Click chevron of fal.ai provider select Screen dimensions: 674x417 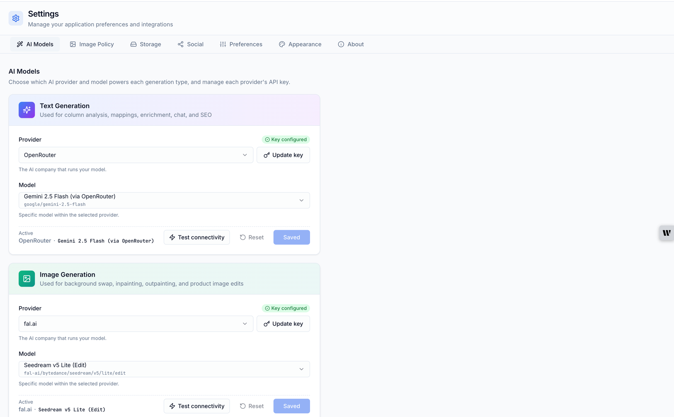click(x=245, y=324)
